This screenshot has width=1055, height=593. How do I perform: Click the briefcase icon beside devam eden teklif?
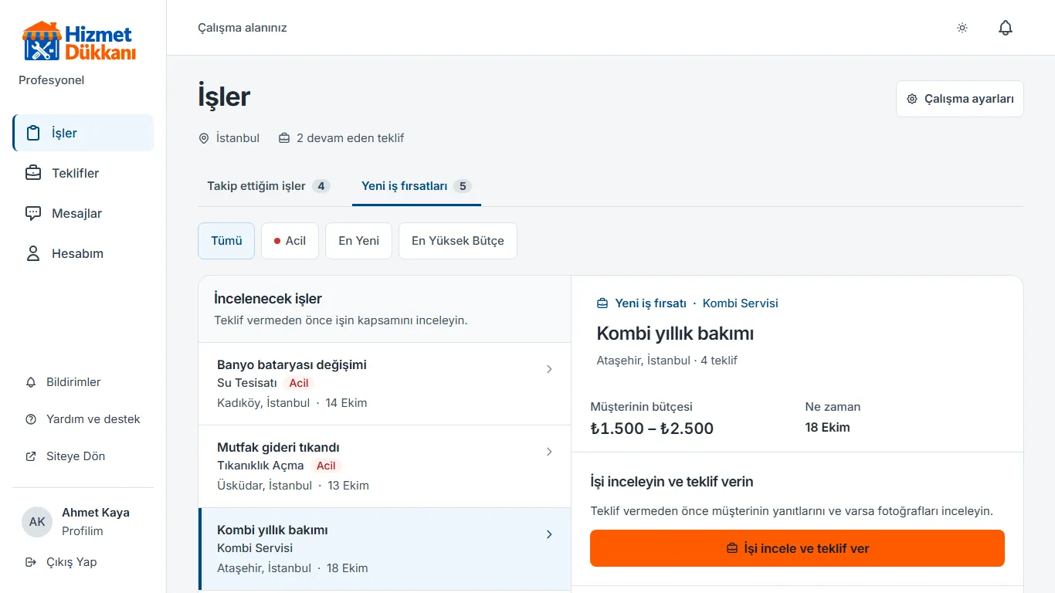[x=284, y=138]
